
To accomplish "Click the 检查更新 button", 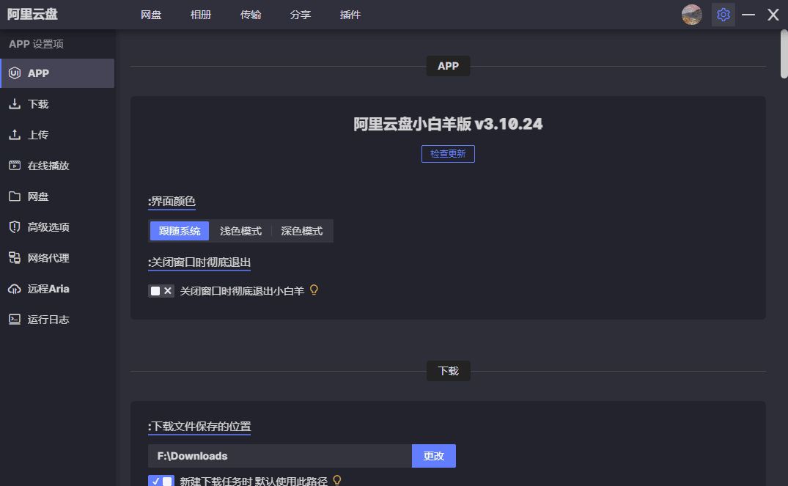I will click(448, 154).
